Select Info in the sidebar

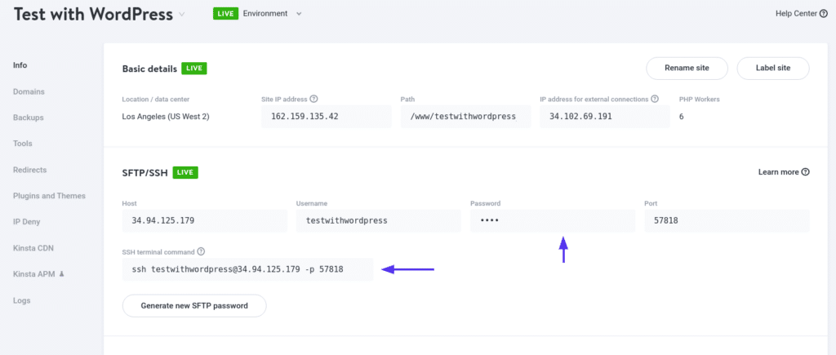tap(20, 65)
